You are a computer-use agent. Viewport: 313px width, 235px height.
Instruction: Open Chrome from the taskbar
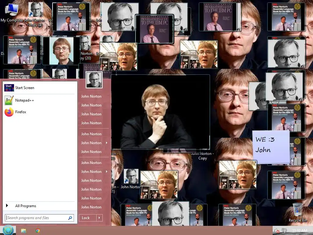click(x=38, y=231)
